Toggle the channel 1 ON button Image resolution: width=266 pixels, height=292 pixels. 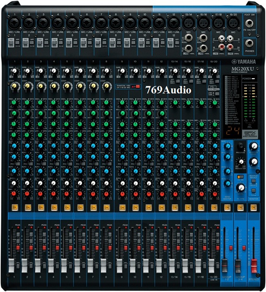[x=15, y=208]
